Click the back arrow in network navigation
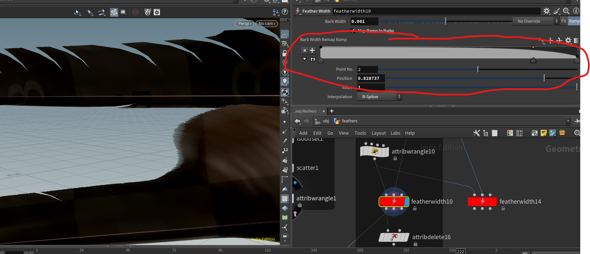Screen dimensions: 590x254 [297, 121]
